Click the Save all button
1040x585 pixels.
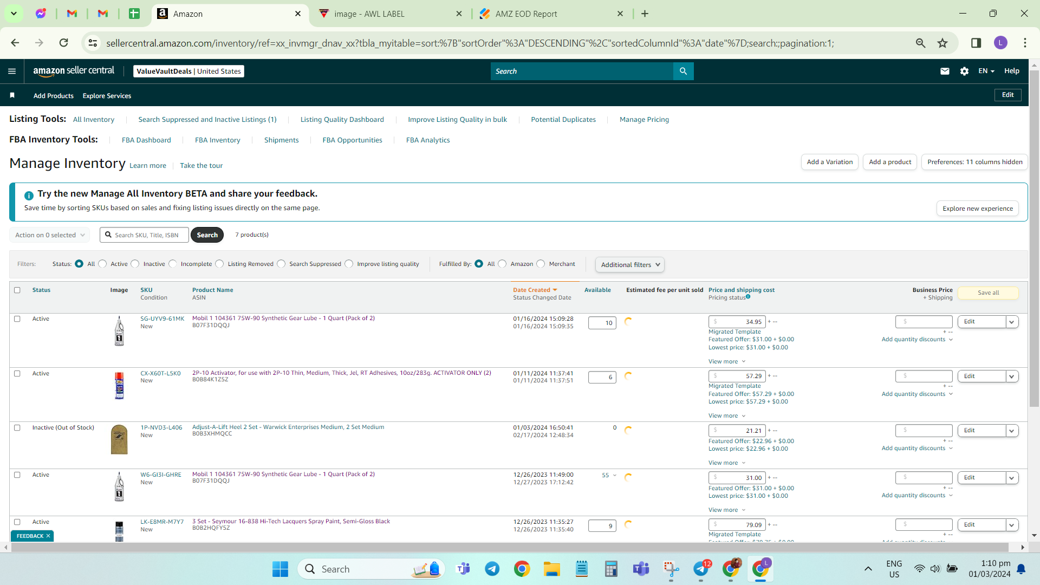pos(989,292)
